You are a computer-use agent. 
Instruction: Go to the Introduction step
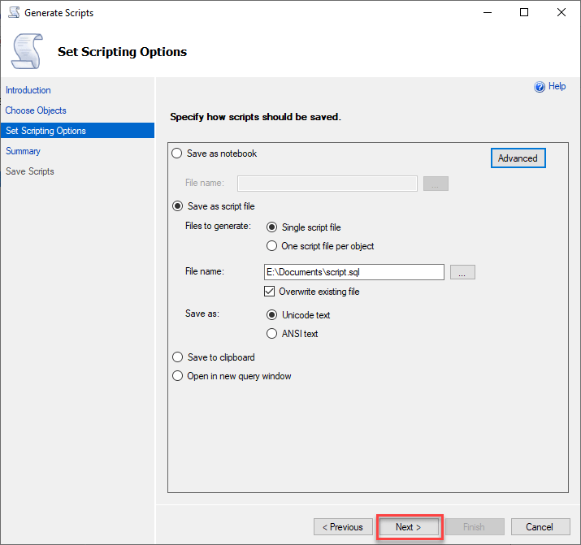coord(28,90)
